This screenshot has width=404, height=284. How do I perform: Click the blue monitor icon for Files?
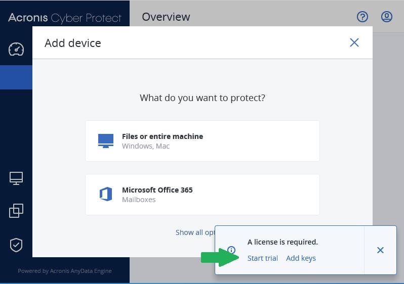(x=106, y=141)
